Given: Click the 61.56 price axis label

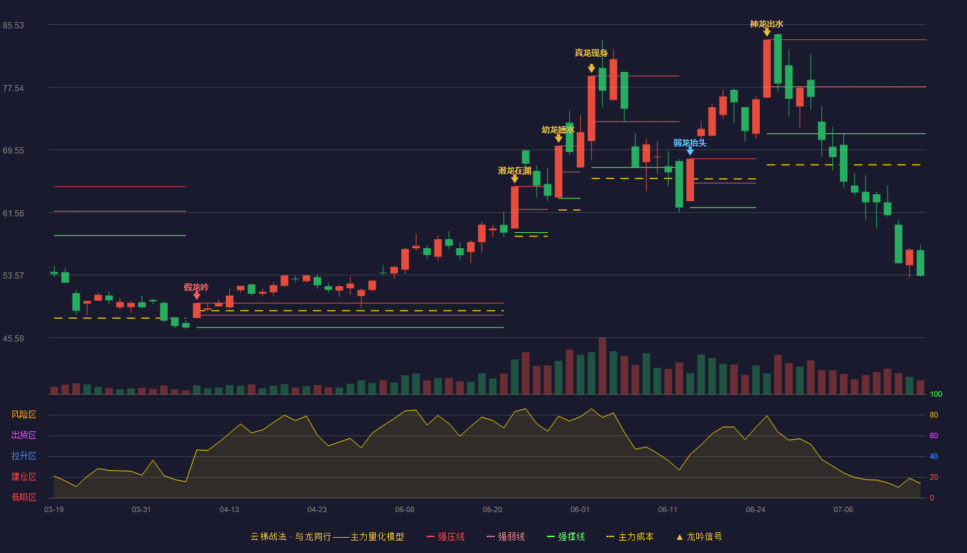Looking at the screenshot, I should tap(13, 214).
